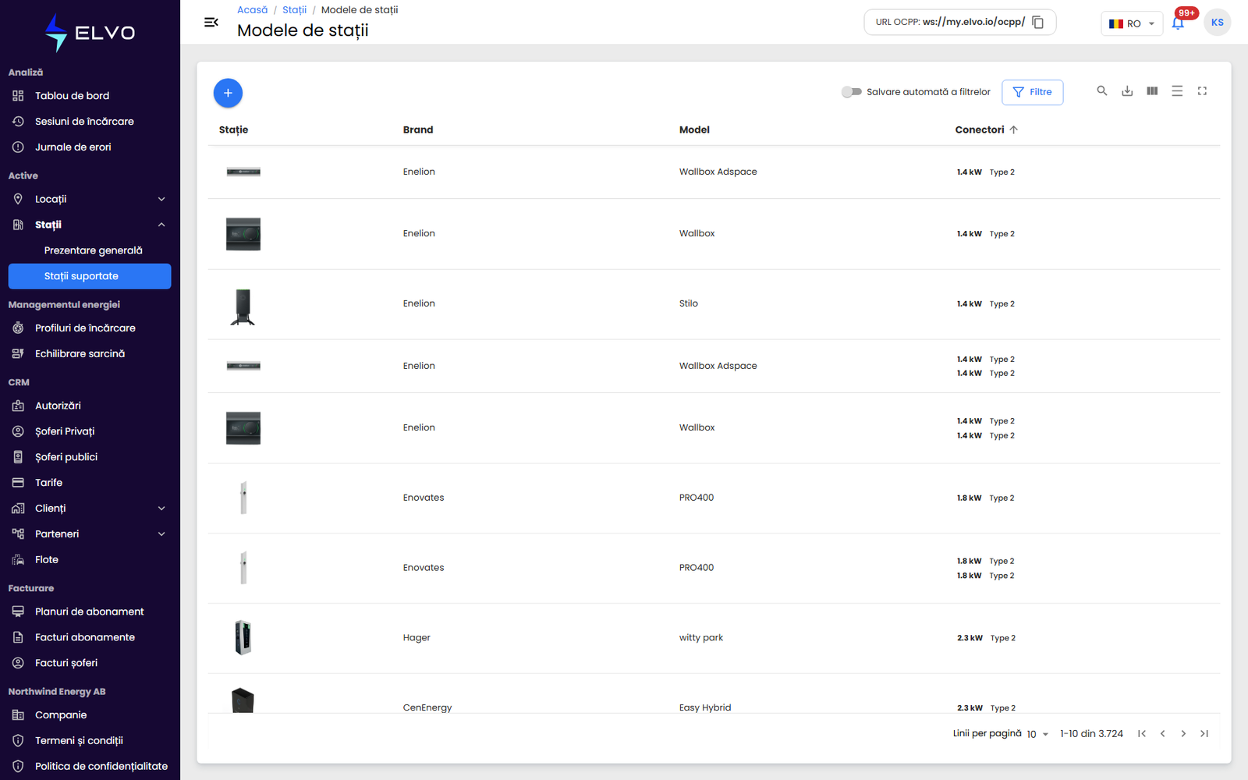Open the notifications bell
This screenshot has height=780, width=1248.
click(x=1178, y=23)
